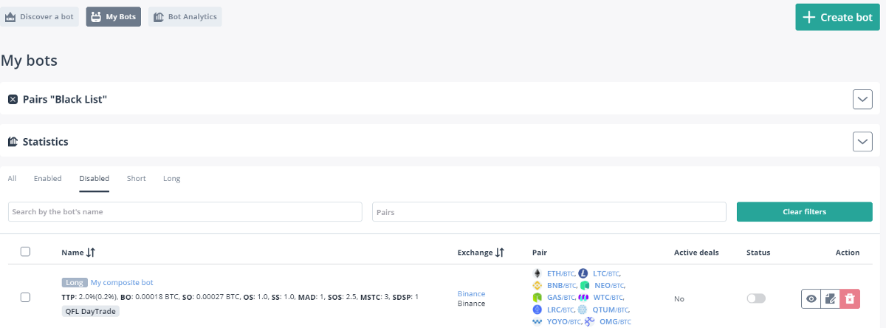Click the YOYO coin icon
Viewport: 886px width, 328px height.
click(x=538, y=321)
